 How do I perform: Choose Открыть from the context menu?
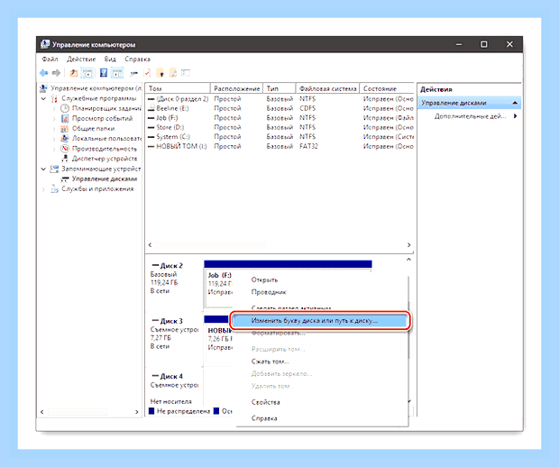[264, 279]
